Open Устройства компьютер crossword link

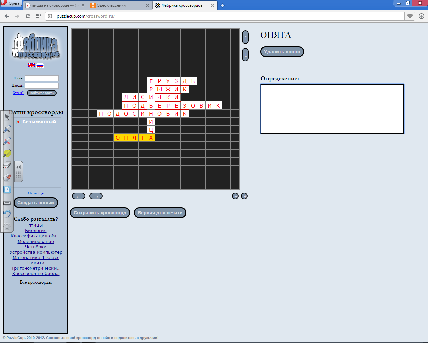(x=36, y=252)
